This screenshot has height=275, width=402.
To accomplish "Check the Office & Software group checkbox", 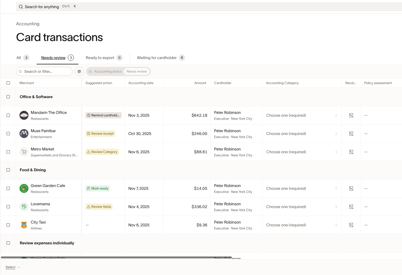I will [8, 97].
